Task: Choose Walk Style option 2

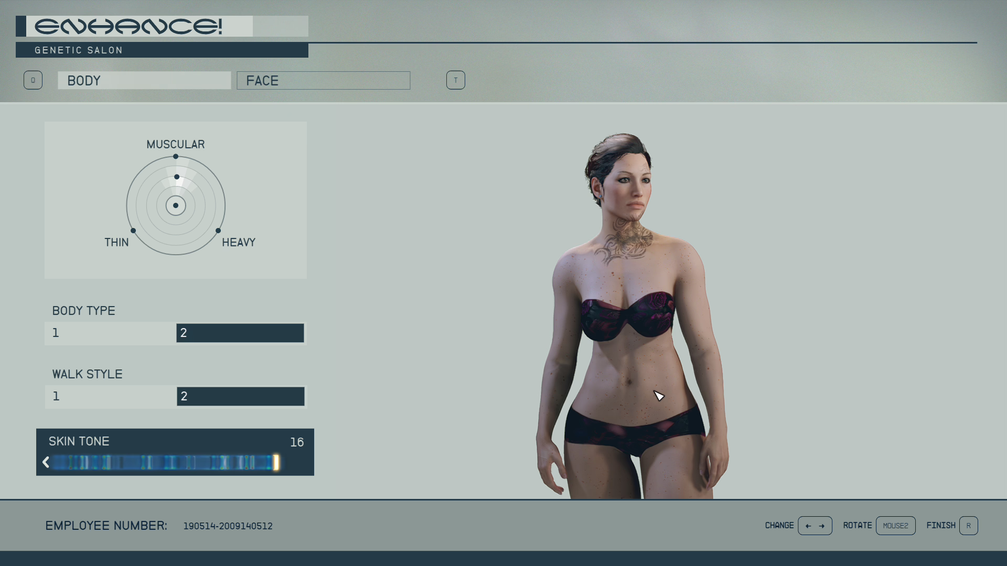Action: [x=240, y=397]
